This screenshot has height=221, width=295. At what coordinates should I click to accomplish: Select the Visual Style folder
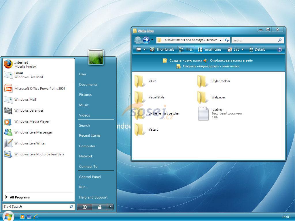coord(150,97)
